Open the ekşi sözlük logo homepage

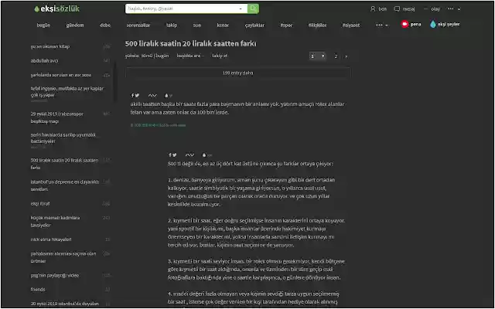coord(56,8)
